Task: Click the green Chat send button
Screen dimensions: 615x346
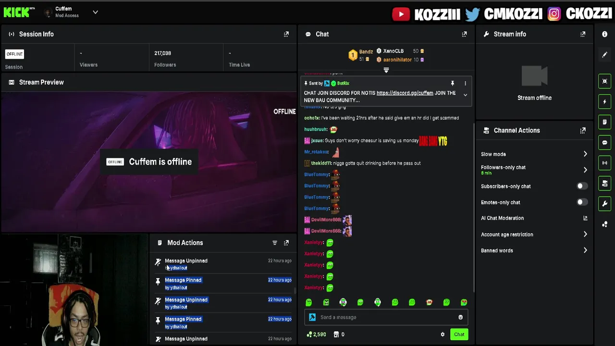Action: (x=459, y=334)
